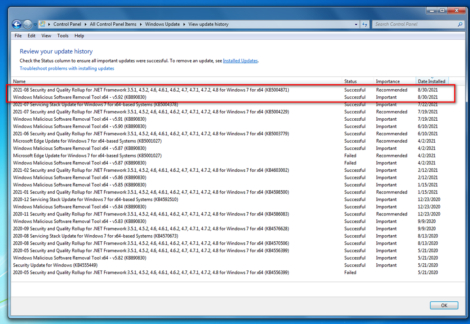Select the KB4570506 .NET rollup row

tap(230, 243)
